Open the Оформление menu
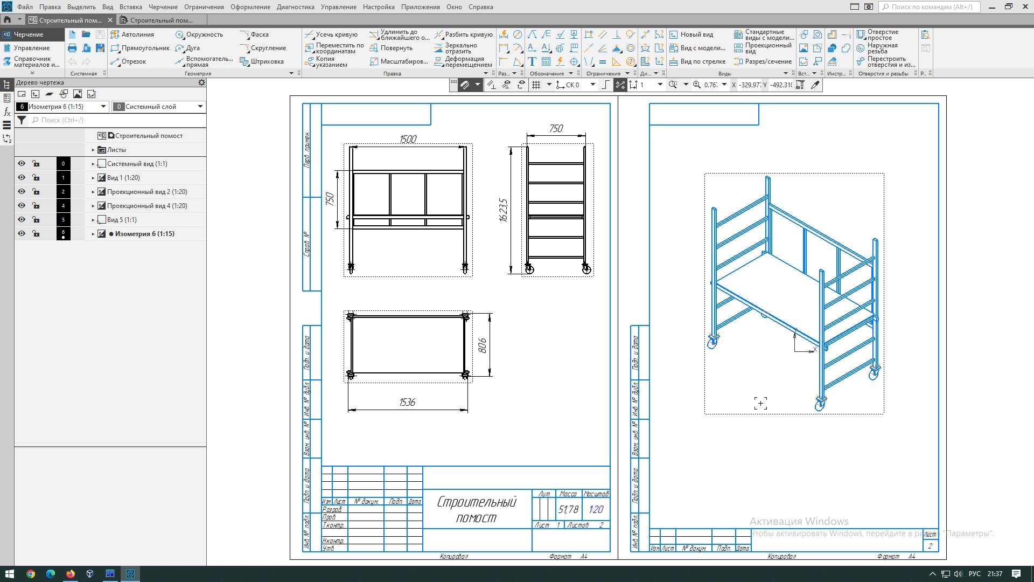1034x582 pixels. coord(250,7)
